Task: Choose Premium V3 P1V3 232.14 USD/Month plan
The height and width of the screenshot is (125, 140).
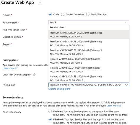Action: coord(89,34)
